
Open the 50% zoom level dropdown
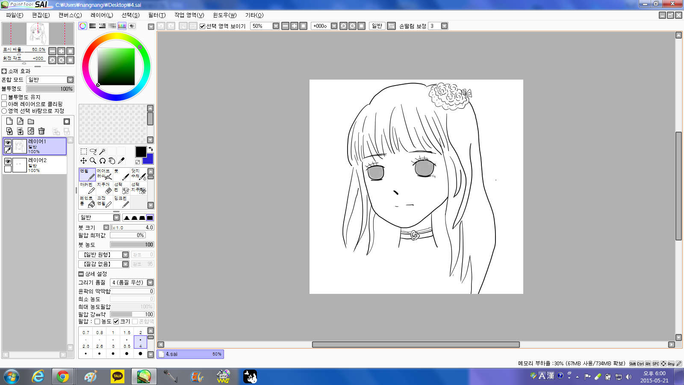(x=276, y=26)
